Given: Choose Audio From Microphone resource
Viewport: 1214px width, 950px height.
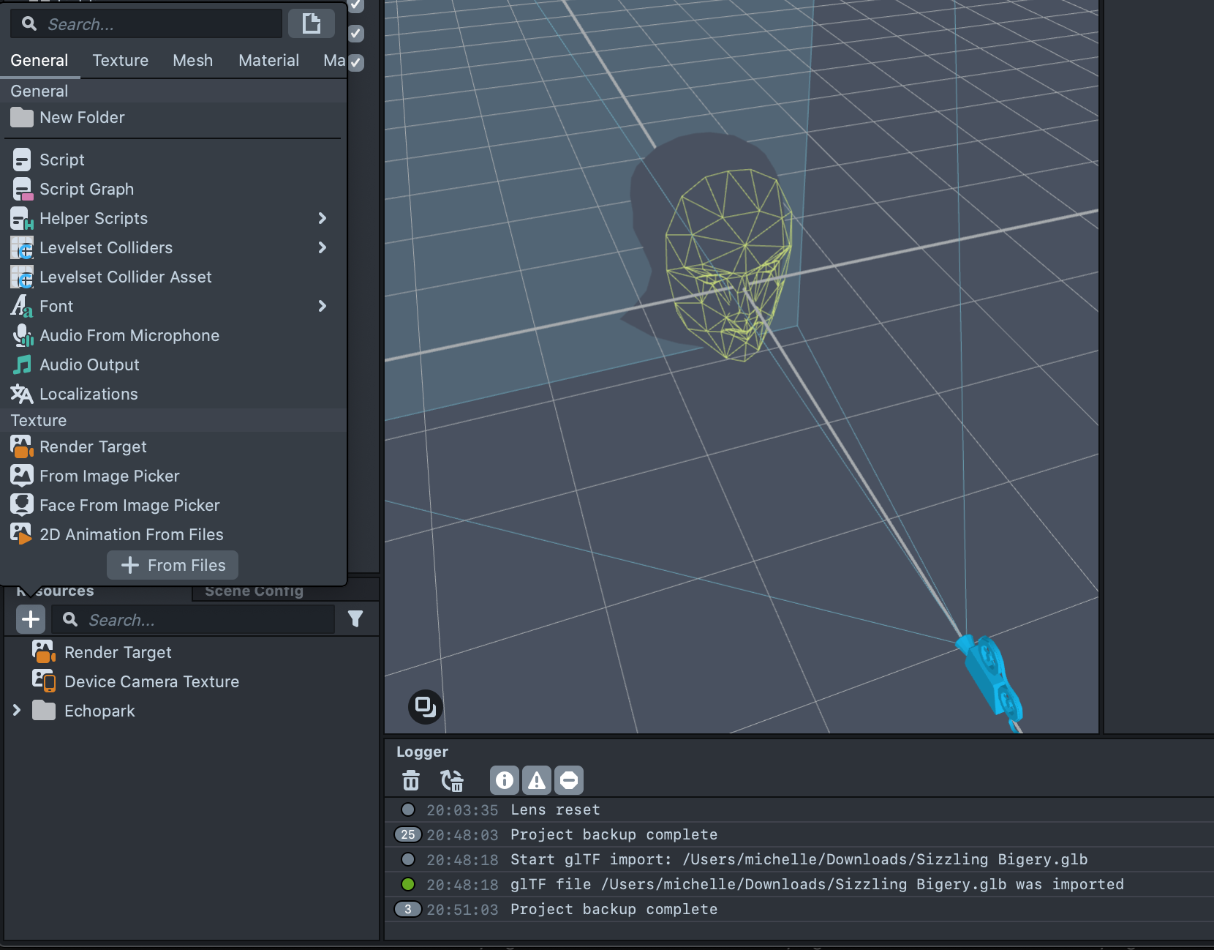Looking at the screenshot, I should 129,335.
